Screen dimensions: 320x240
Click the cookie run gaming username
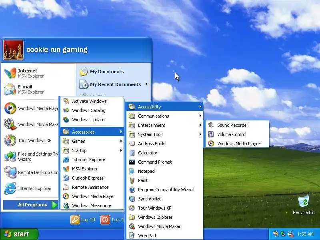(57, 50)
